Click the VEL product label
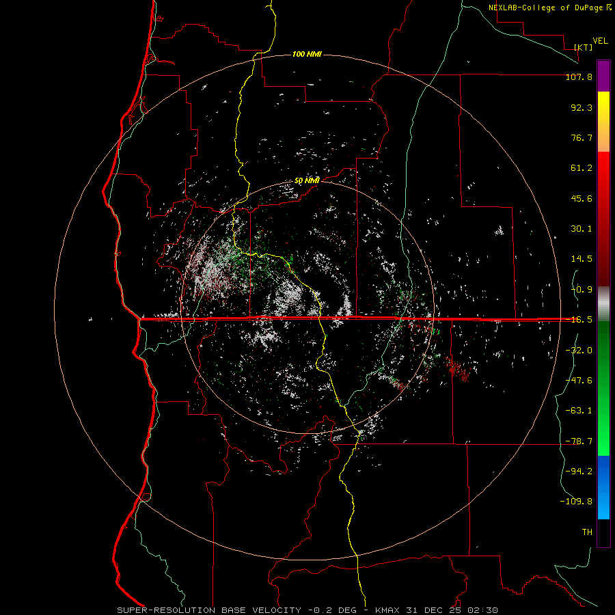This screenshot has width=615, height=615. (600, 41)
